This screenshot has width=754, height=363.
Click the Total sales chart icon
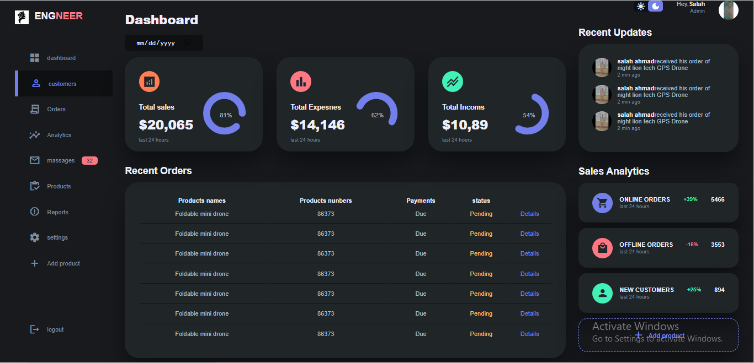tap(149, 82)
